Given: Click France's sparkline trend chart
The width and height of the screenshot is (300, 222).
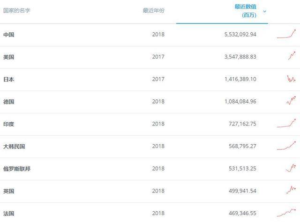Looking at the screenshot, I should coord(286,212).
